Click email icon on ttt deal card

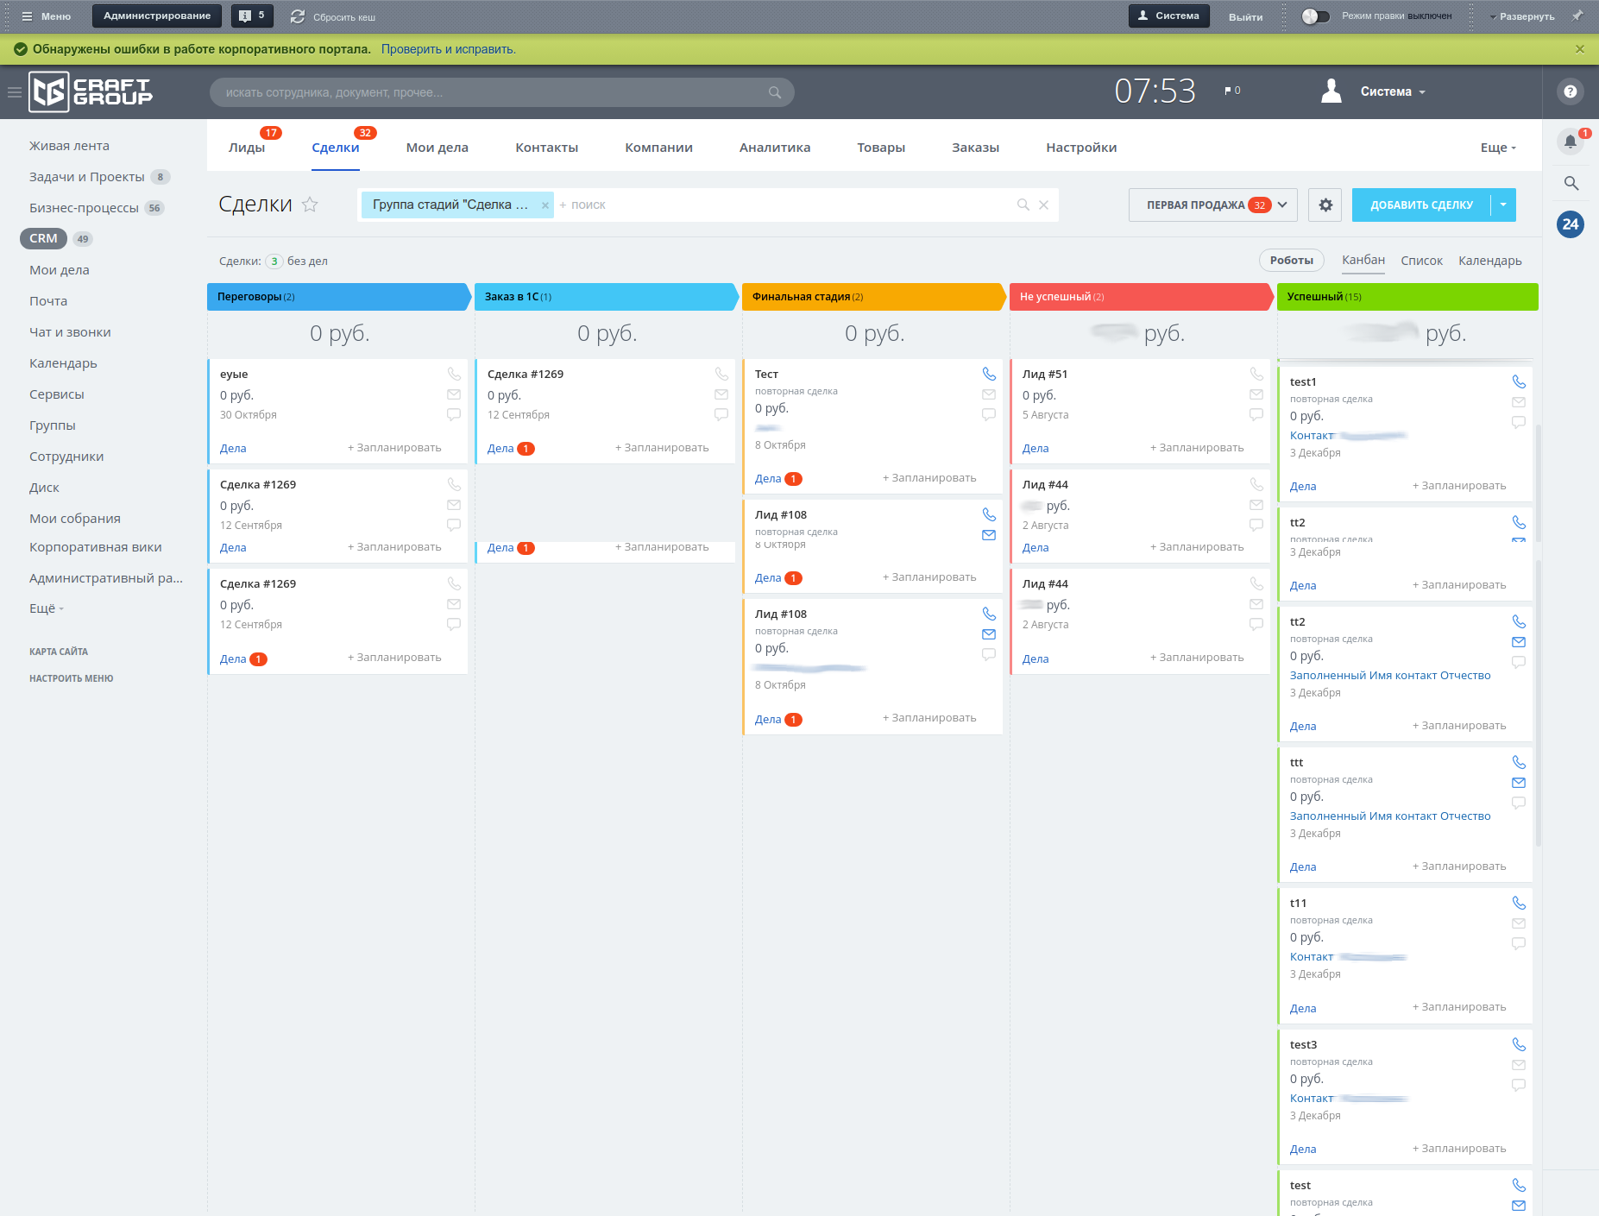pyautogui.click(x=1519, y=783)
